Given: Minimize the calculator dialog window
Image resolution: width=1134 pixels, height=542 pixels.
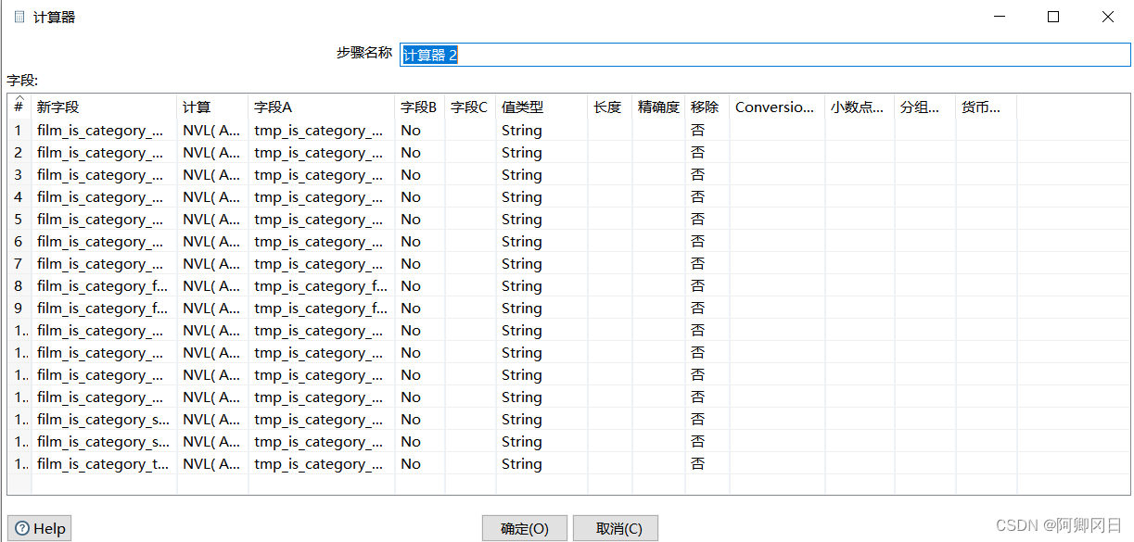Looking at the screenshot, I should [x=1000, y=17].
